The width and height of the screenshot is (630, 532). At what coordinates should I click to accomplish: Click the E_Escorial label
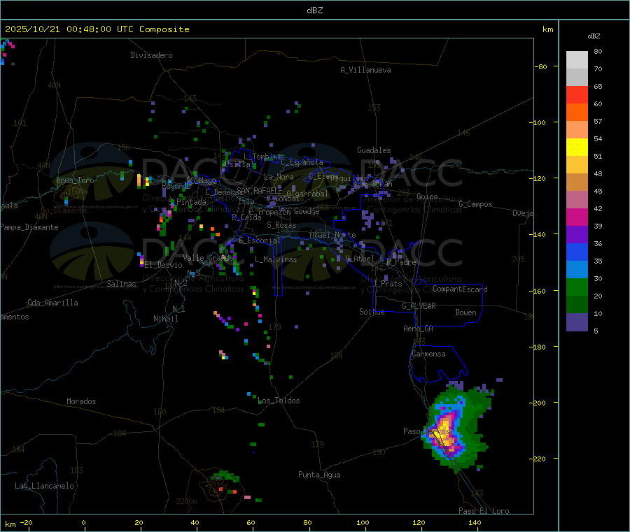click(x=260, y=240)
